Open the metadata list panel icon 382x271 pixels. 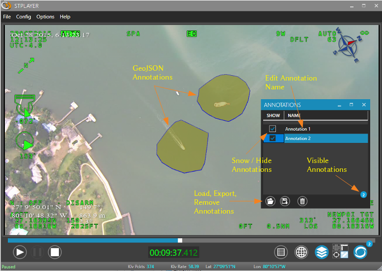281,252
